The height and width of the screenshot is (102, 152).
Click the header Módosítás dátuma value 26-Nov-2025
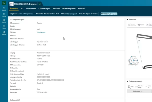(54, 14)
